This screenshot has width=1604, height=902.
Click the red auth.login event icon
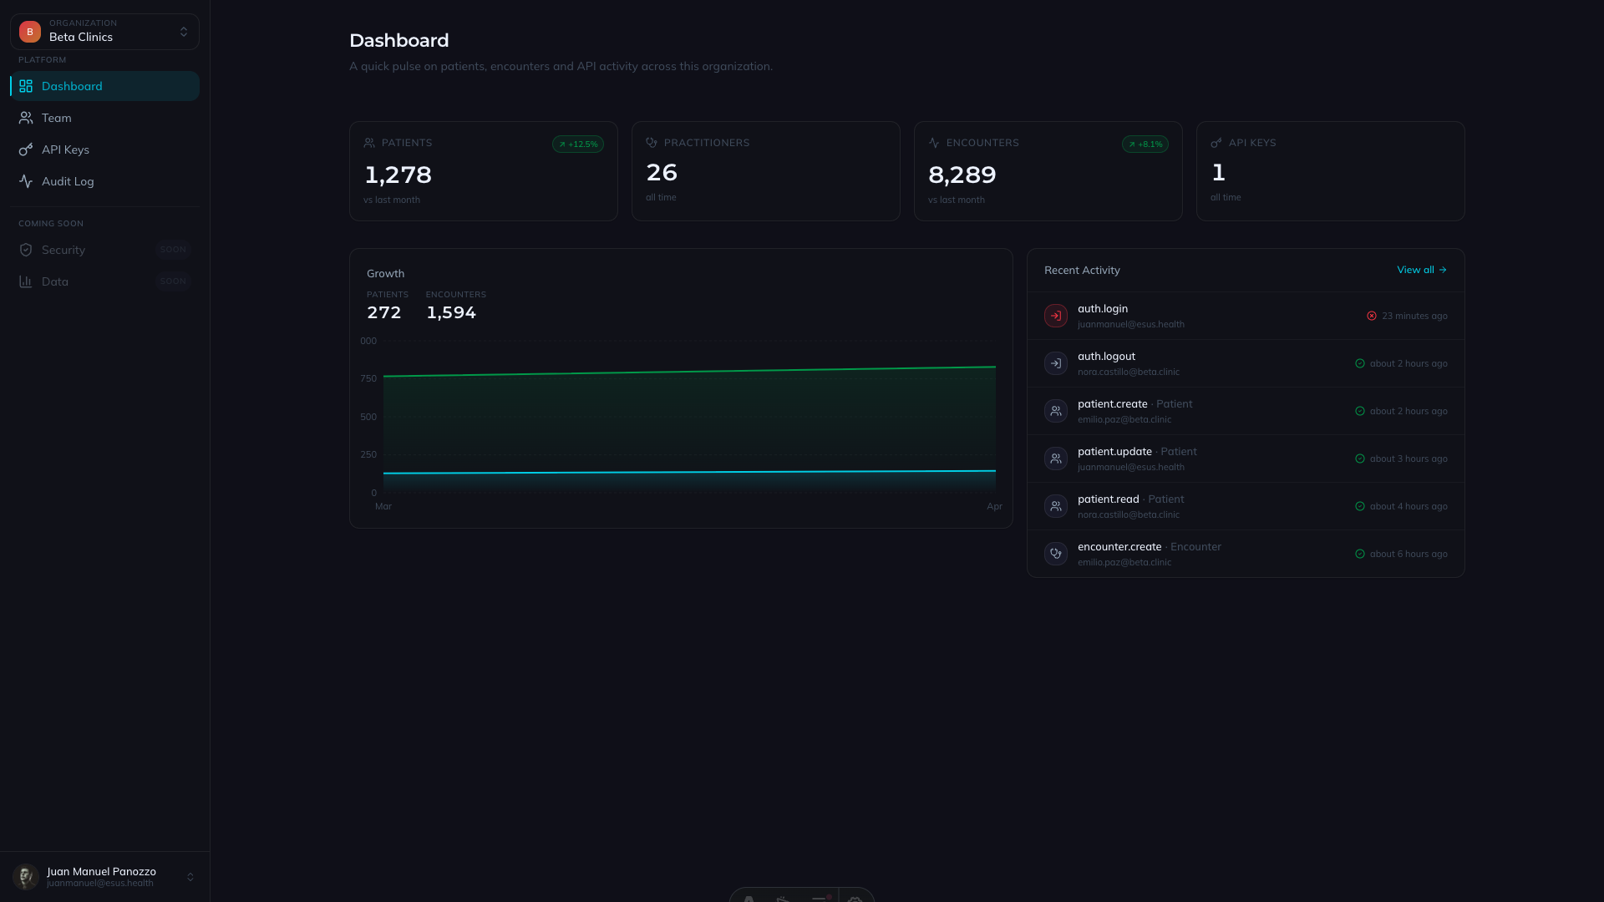point(1056,316)
